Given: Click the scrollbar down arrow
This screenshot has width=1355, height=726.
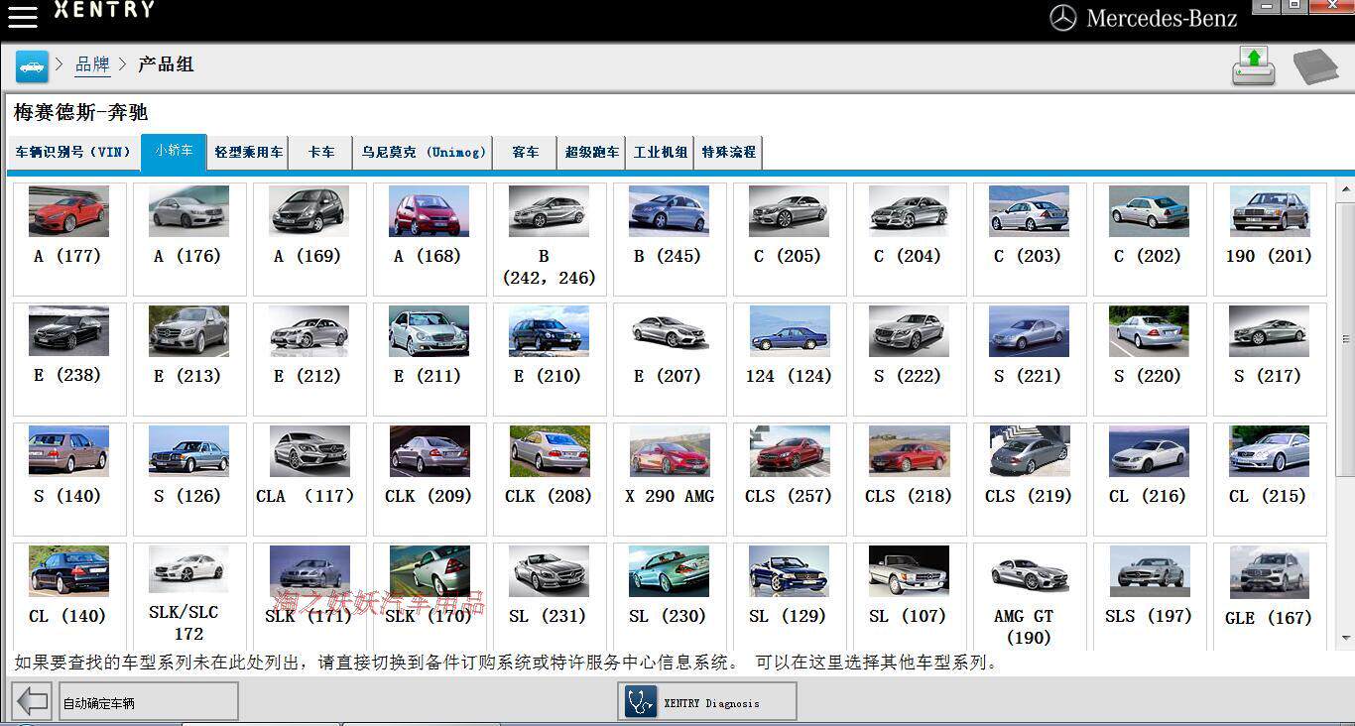Looking at the screenshot, I should [1346, 638].
